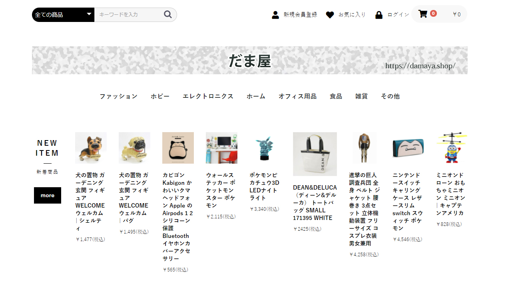508x291 pixels.
Task: Click the だま屋 shop banner
Action: (249, 60)
